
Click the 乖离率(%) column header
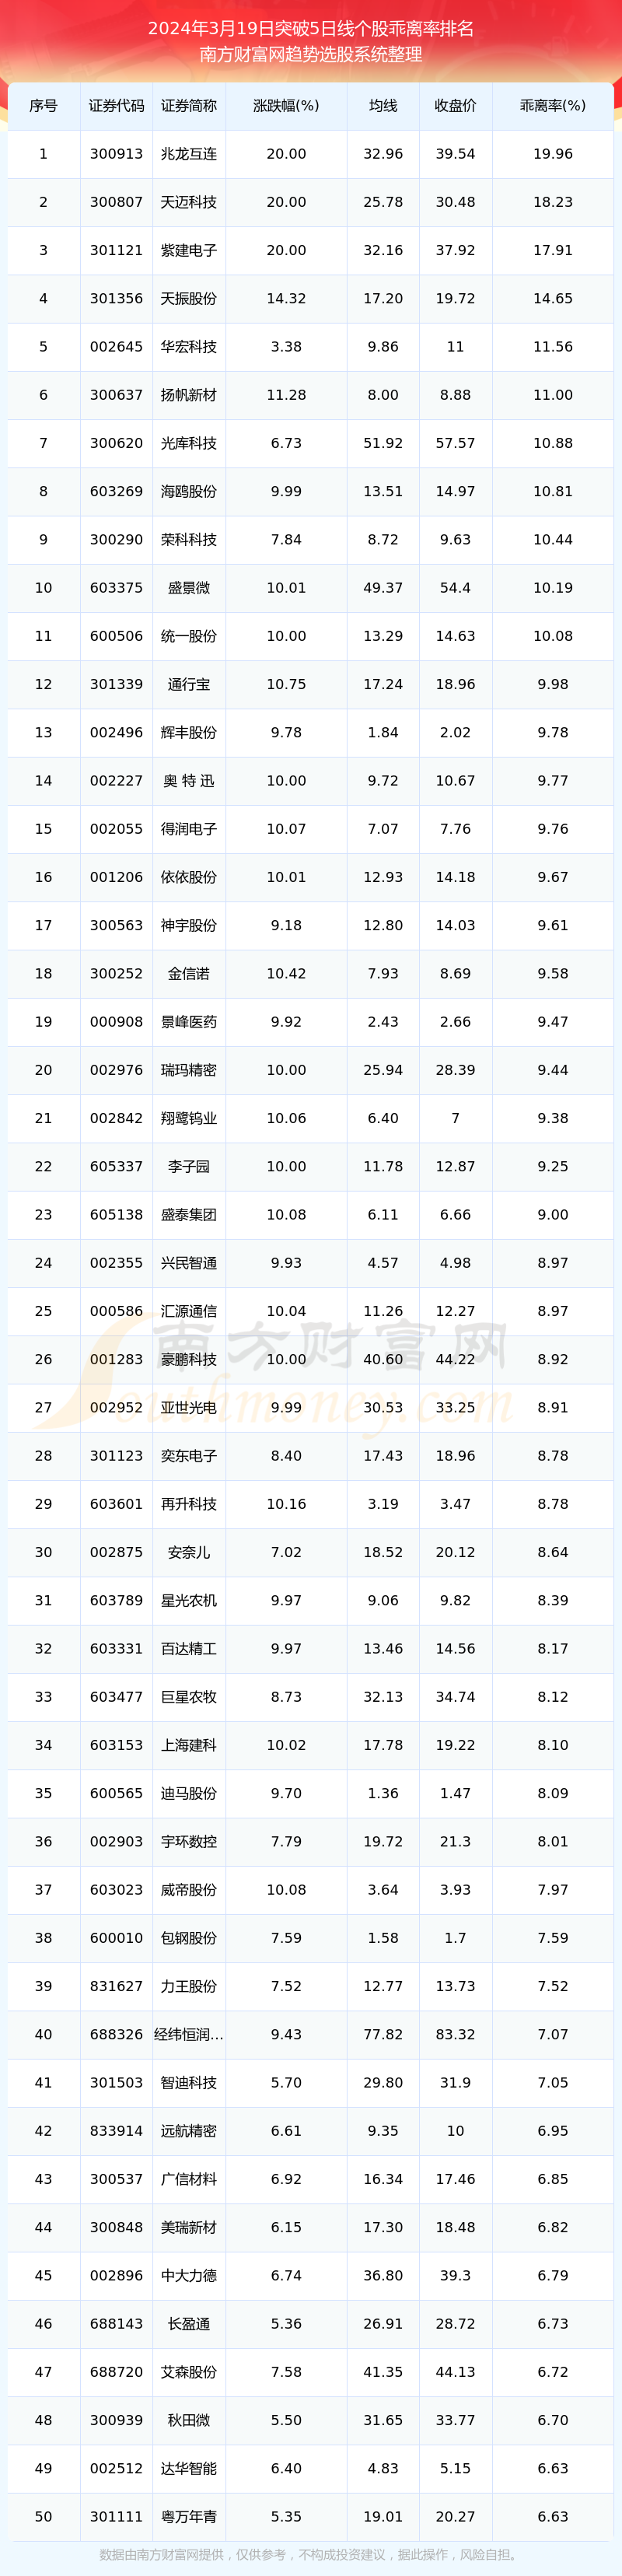coord(553,106)
